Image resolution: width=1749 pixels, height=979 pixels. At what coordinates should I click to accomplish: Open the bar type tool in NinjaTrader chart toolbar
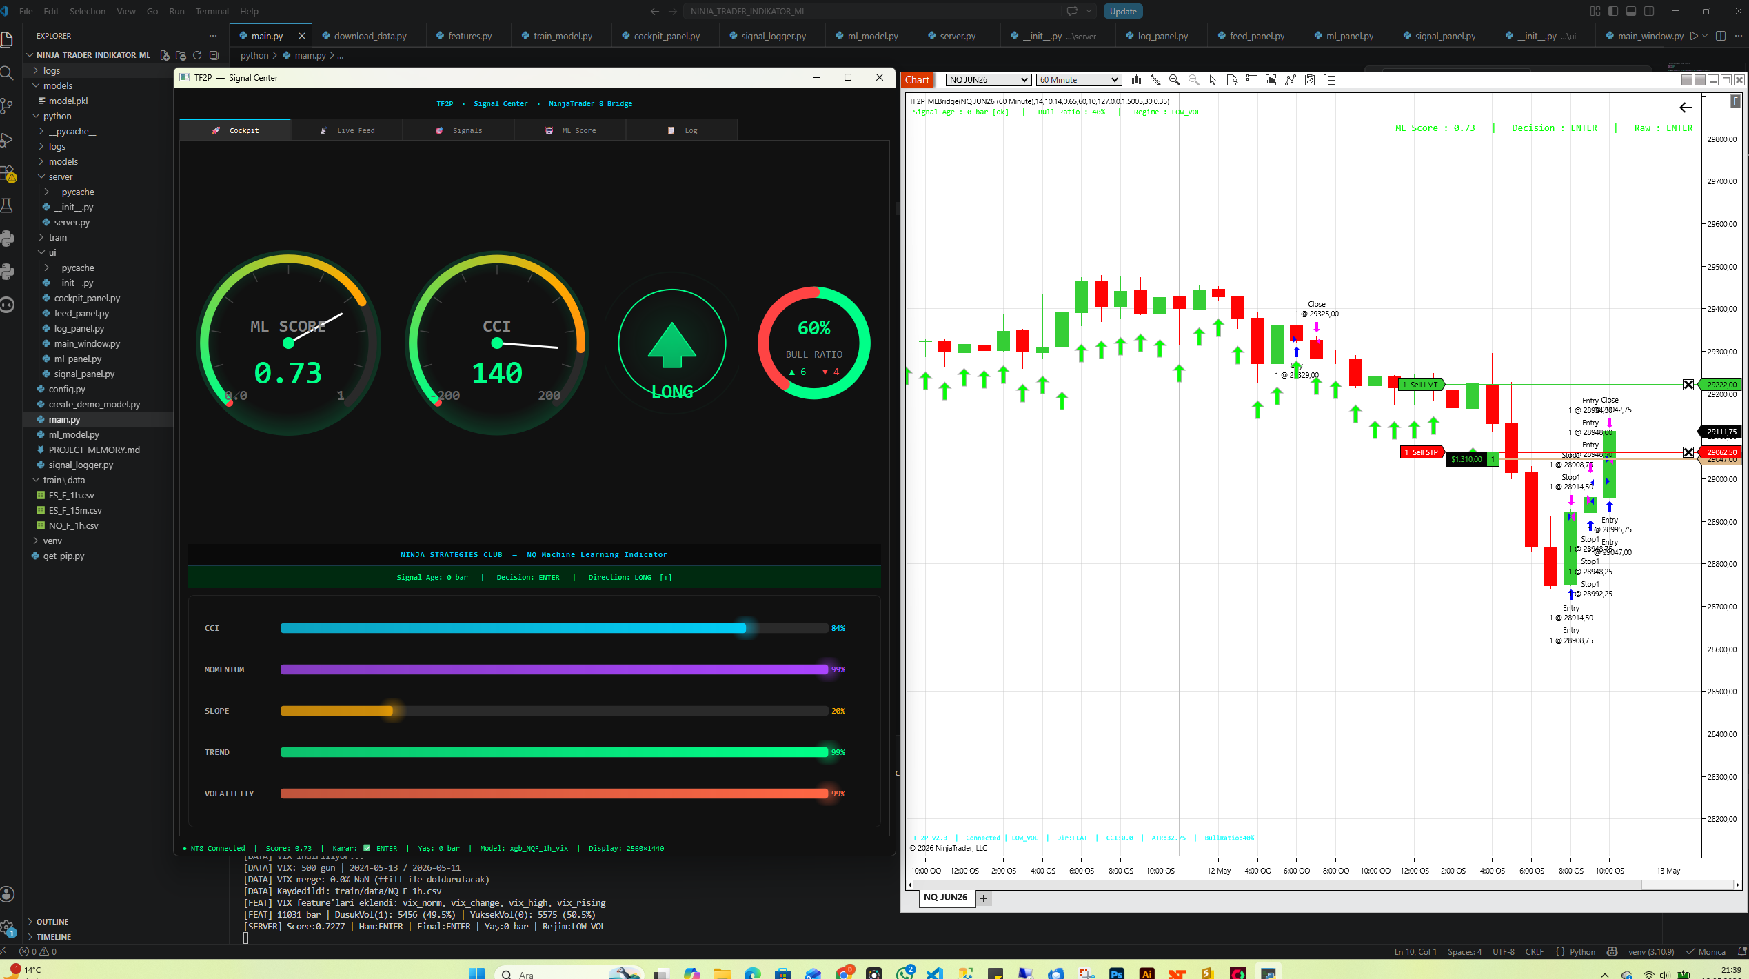click(1136, 80)
